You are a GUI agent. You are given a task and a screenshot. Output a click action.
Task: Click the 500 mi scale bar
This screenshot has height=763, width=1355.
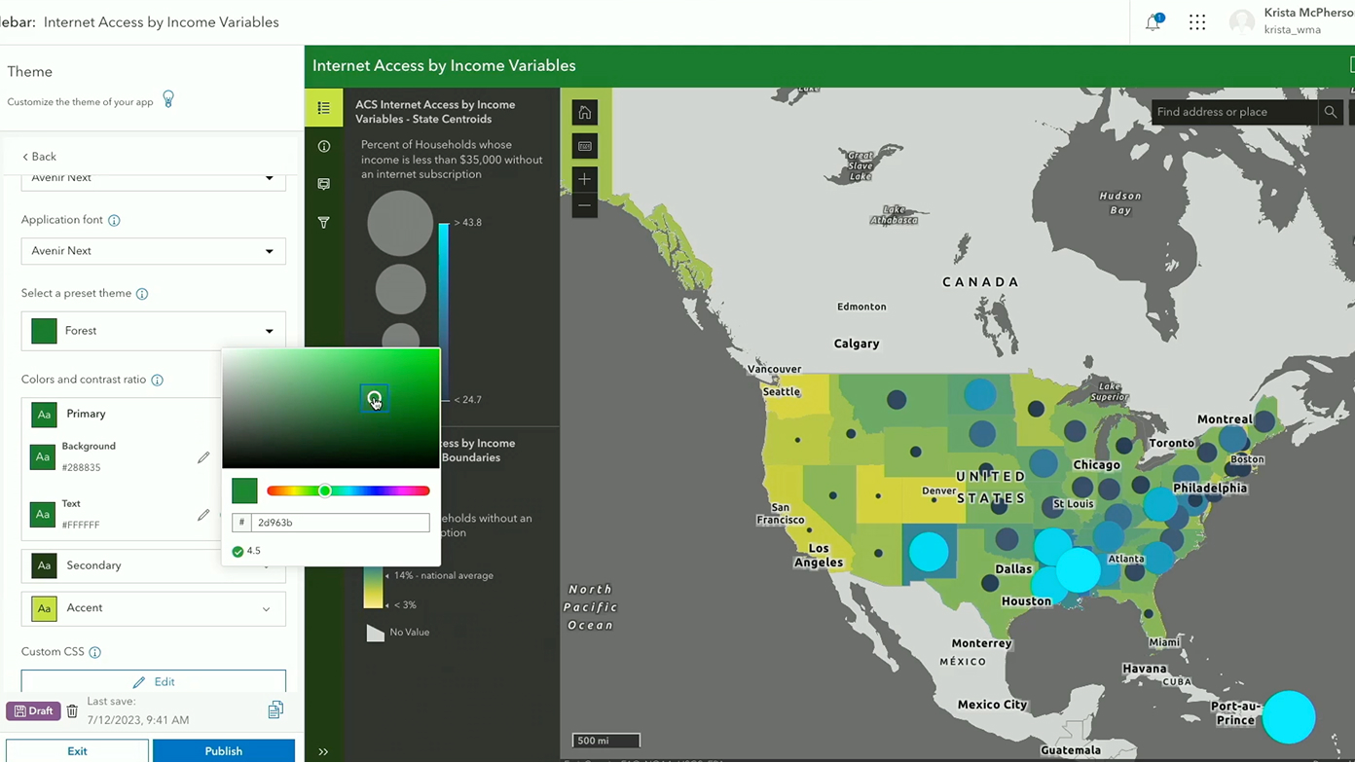click(x=605, y=741)
